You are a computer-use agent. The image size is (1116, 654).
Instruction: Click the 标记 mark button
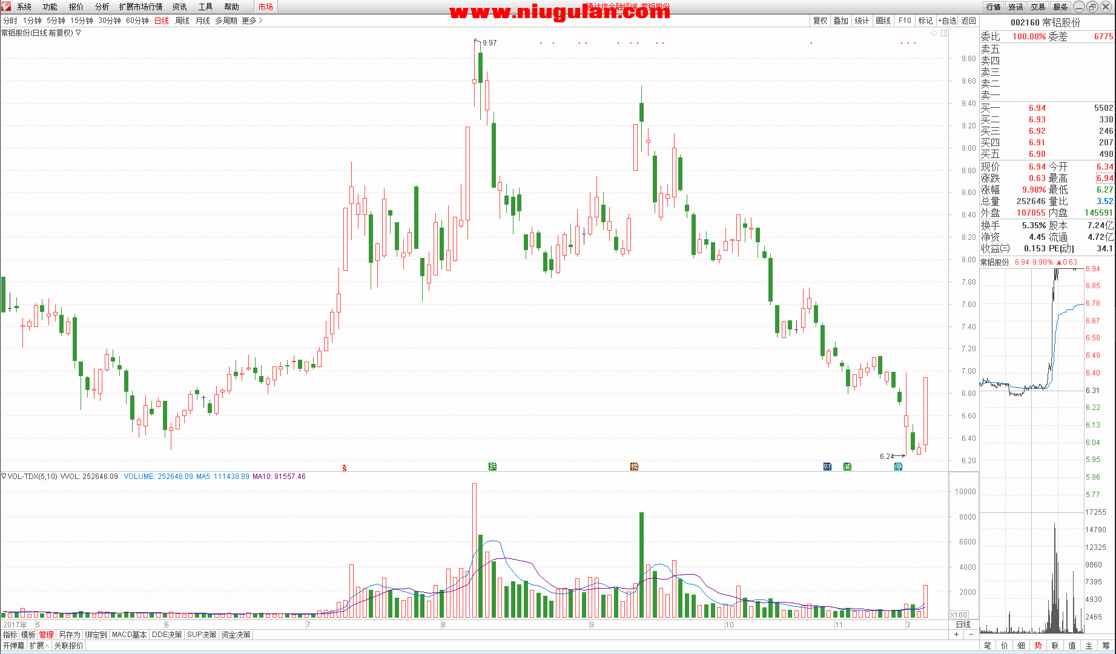pyautogui.click(x=926, y=21)
